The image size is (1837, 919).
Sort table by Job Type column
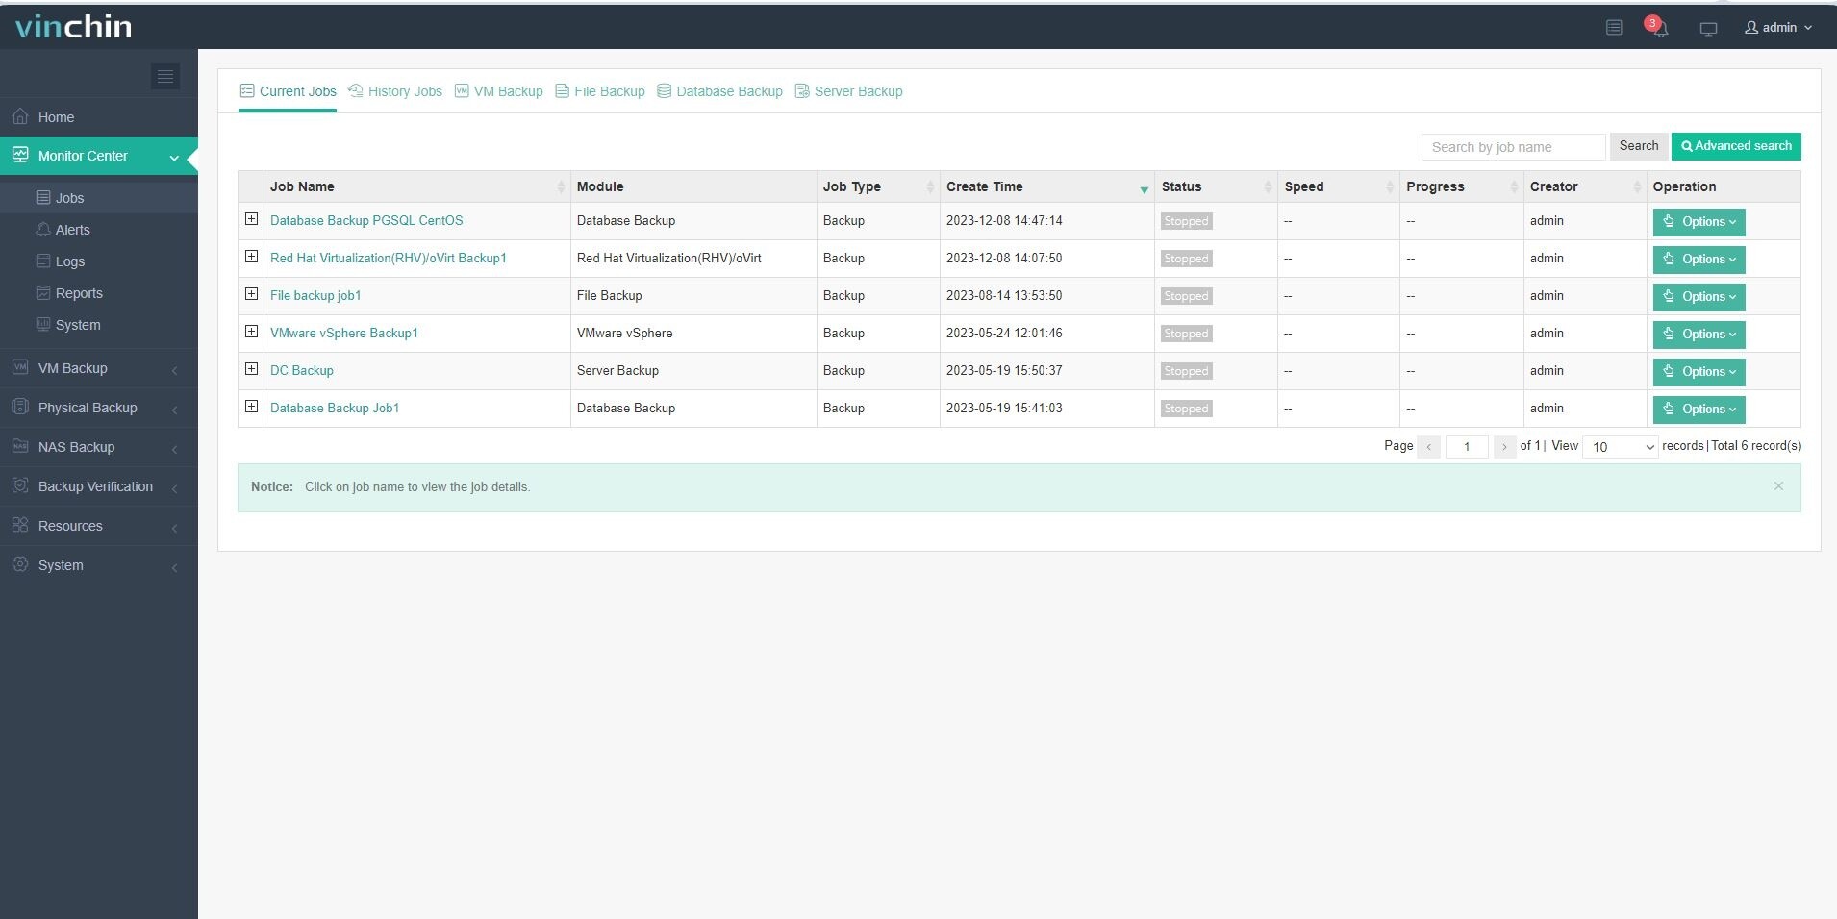tap(878, 186)
